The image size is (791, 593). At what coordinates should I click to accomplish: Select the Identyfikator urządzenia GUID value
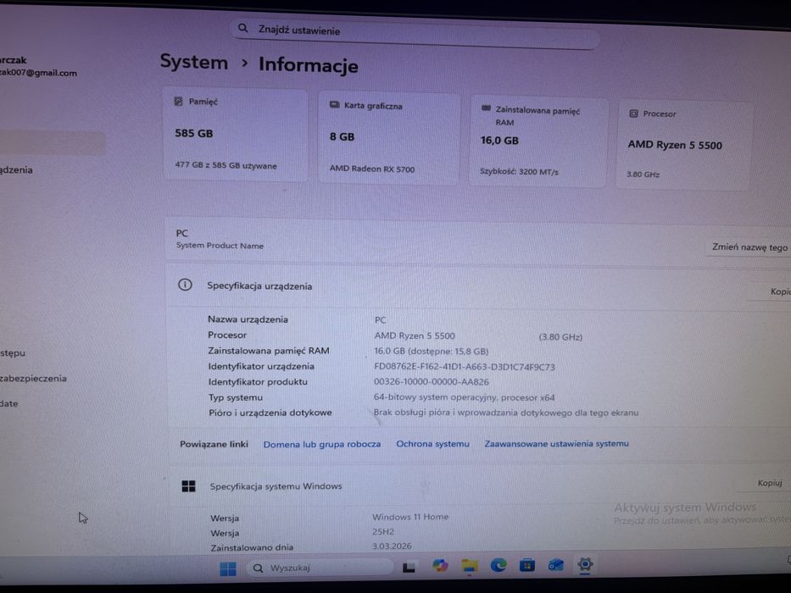click(464, 367)
